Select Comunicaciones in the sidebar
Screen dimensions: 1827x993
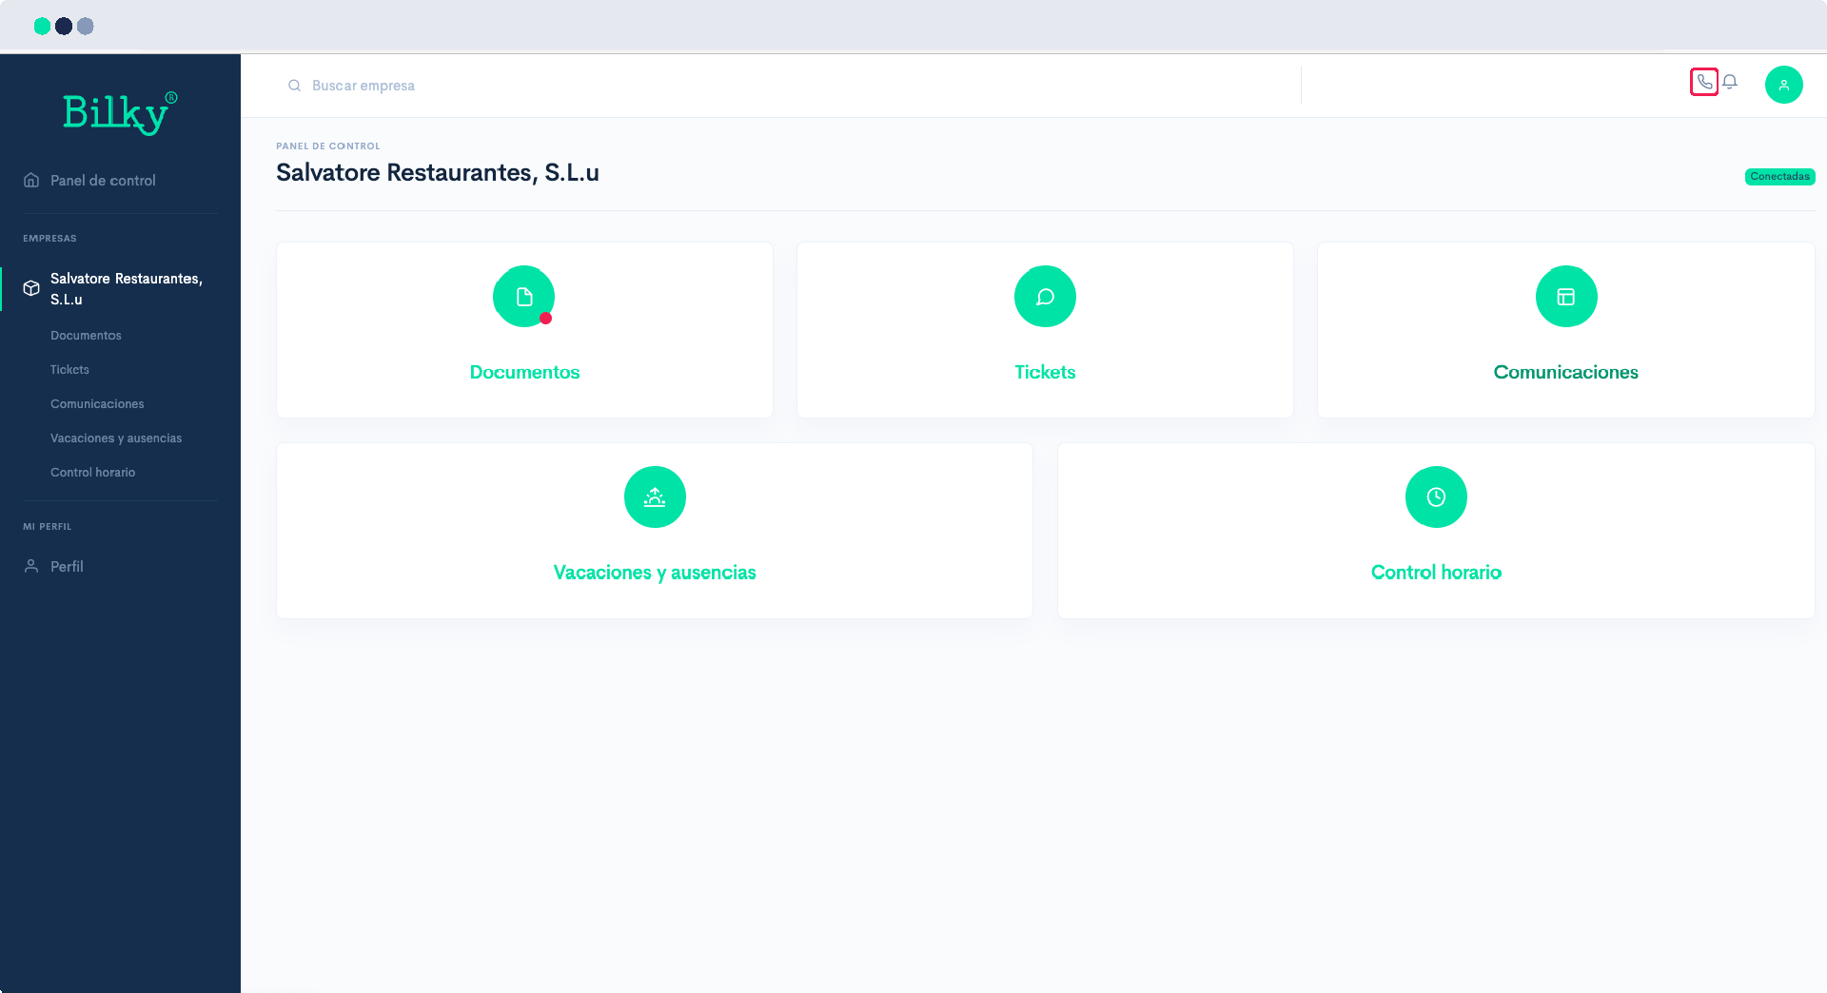click(97, 404)
